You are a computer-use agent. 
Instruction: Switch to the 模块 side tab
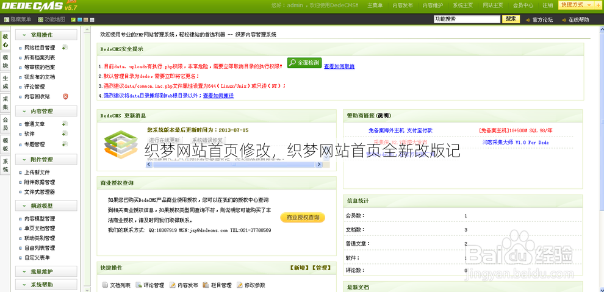5,61
